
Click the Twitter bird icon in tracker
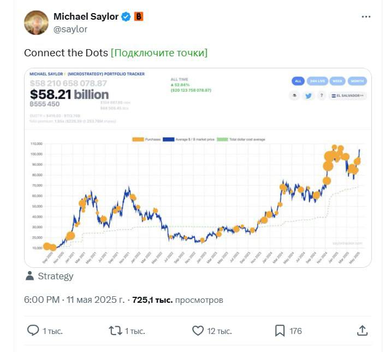309,96
